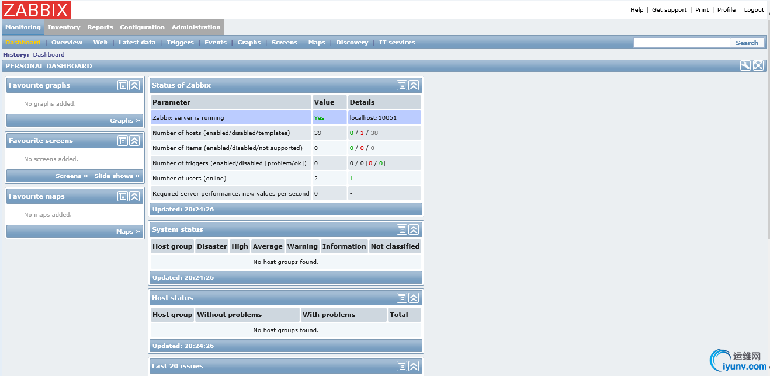Open the Help link
The width and height of the screenshot is (770, 376).
pos(637,9)
